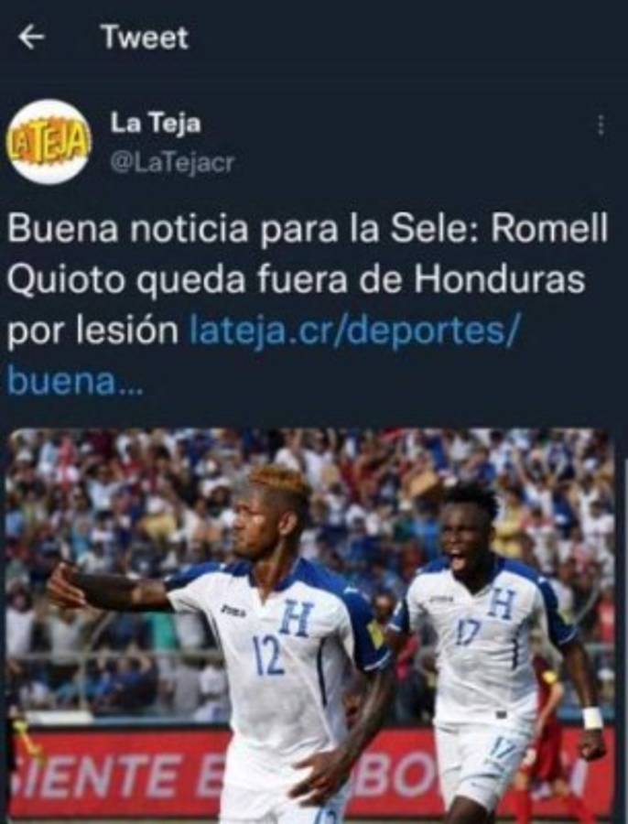Tap the 'por lesión' text
The width and height of the screenshot is (628, 824).
93,331
